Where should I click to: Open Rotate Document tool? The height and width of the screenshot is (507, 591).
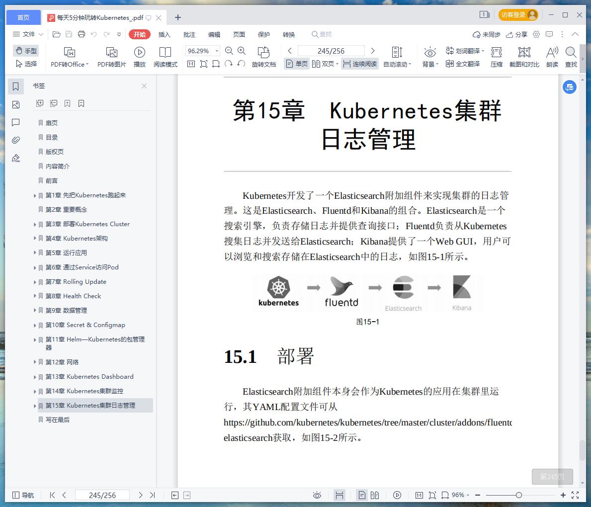pos(263,57)
